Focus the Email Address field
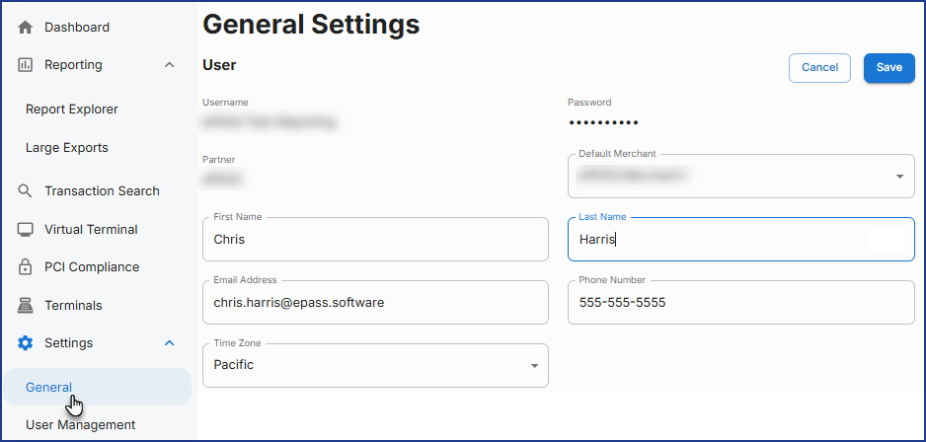 375,302
